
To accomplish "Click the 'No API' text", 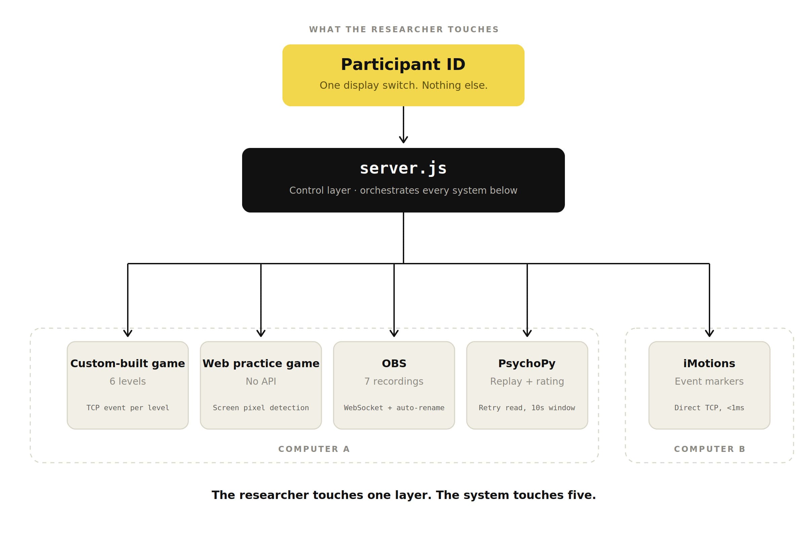I will click(261, 381).
